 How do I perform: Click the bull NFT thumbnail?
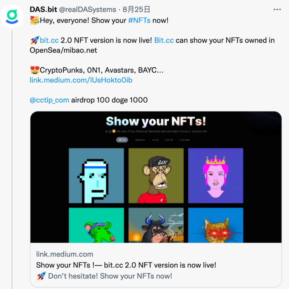(x=156, y=225)
